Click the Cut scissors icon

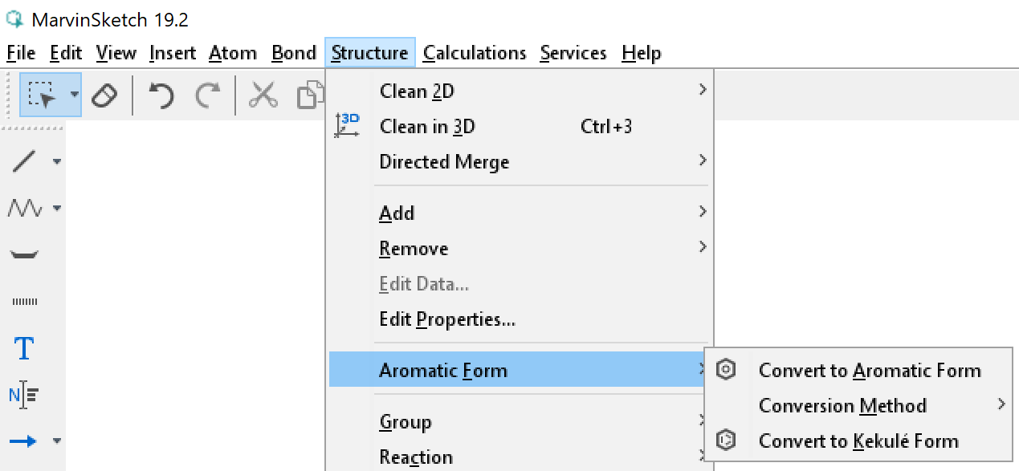click(263, 95)
